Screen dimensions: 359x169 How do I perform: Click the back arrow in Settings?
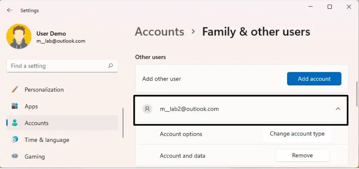click(10, 10)
